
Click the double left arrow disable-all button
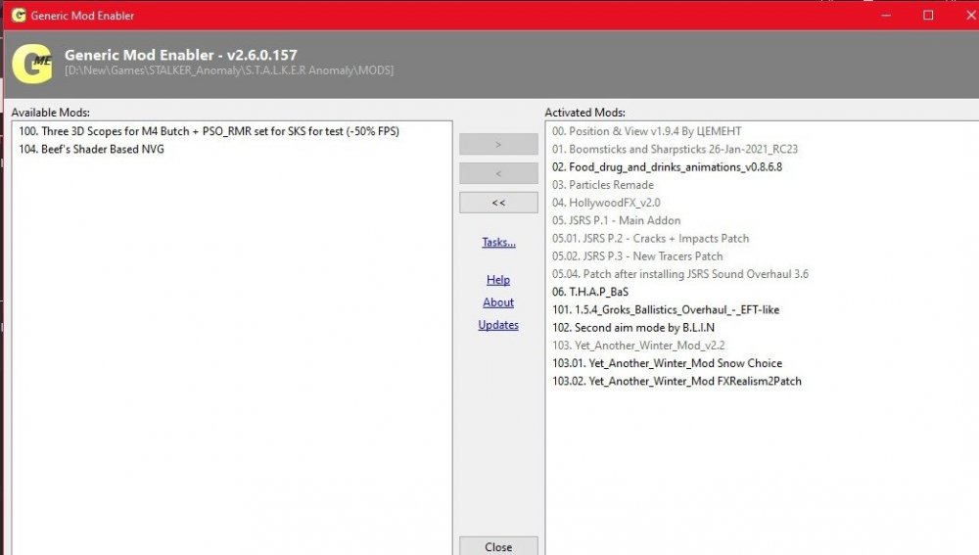tap(498, 203)
